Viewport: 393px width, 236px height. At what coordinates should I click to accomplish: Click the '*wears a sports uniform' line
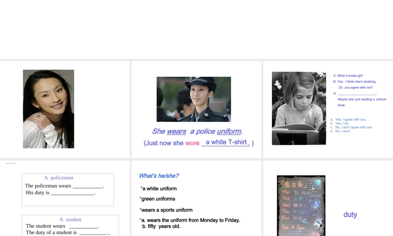click(166, 210)
